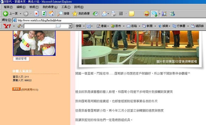The width and height of the screenshot is (206, 125).
Task: Click into the Yahoo toolbar search field
Action: 46,26
